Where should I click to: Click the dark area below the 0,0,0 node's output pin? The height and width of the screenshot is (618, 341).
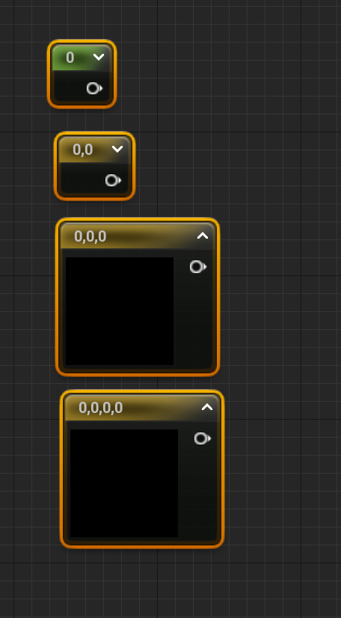point(194,321)
